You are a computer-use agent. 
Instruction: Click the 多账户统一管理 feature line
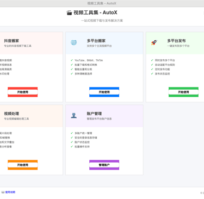point(83,133)
